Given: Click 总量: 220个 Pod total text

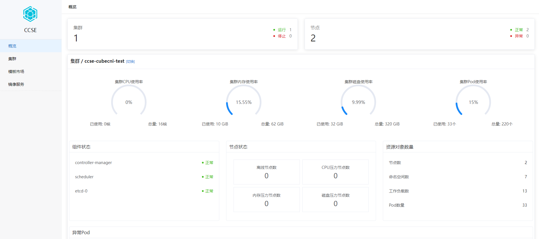Looking at the screenshot, I should [502, 124].
